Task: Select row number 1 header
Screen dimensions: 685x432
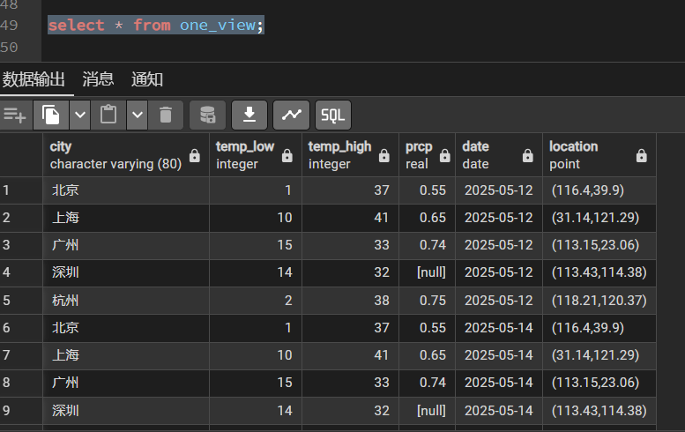Action: click(x=21, y=190)
